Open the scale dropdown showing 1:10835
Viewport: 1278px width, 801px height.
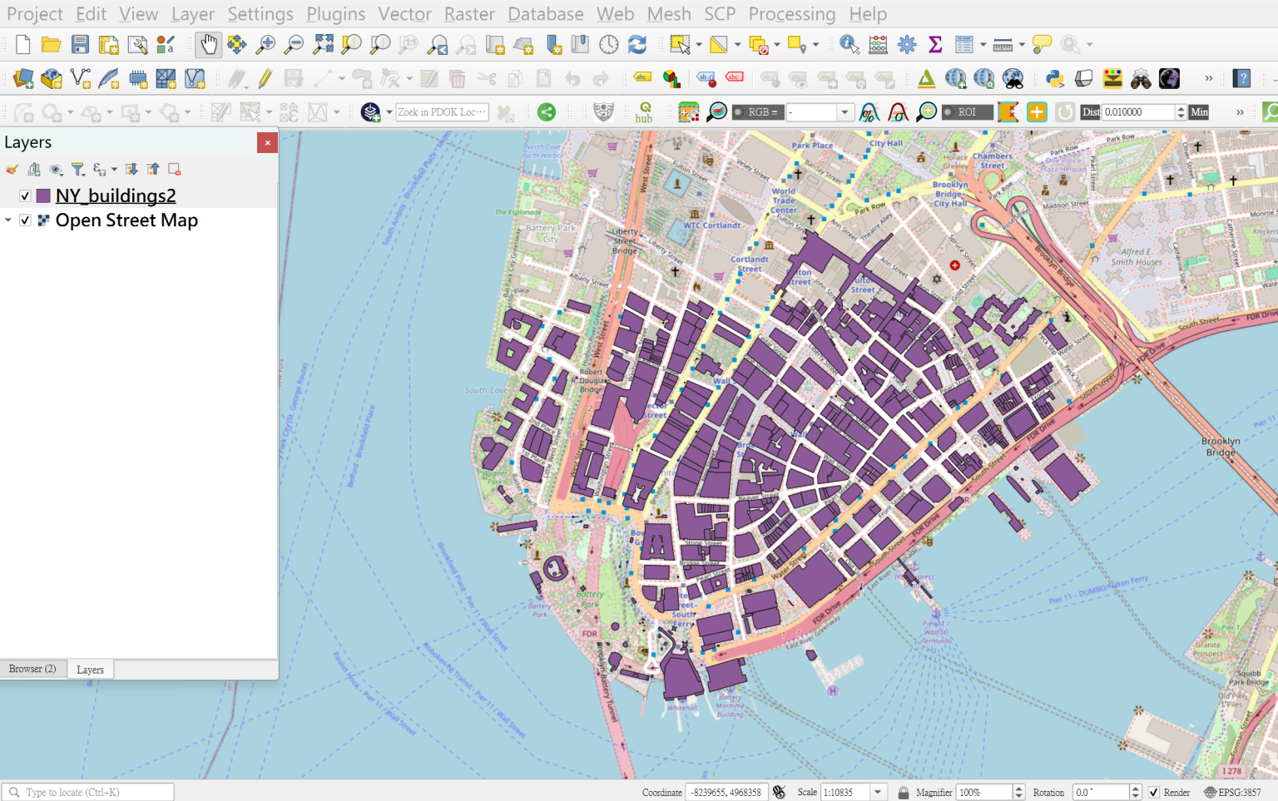pyautogui.click(x=877, y=792)
